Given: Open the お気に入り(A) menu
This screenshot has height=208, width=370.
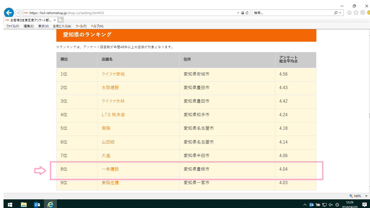Looking at the screenshot, I should point(62,26).
